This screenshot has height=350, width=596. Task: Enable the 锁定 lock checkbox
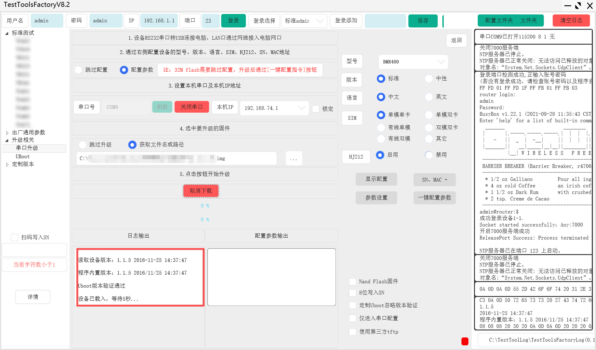(x=316, y=109)
